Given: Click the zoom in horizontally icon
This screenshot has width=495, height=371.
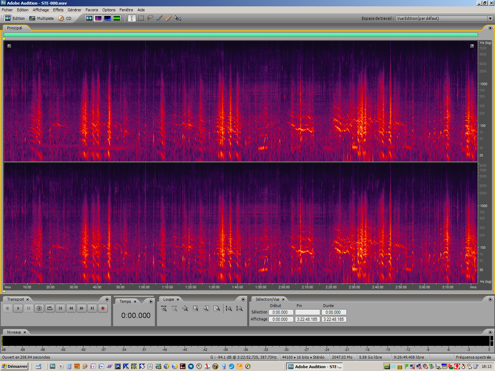Looking at the screenshot, I should pyautogui.click(x=164, y=308).
